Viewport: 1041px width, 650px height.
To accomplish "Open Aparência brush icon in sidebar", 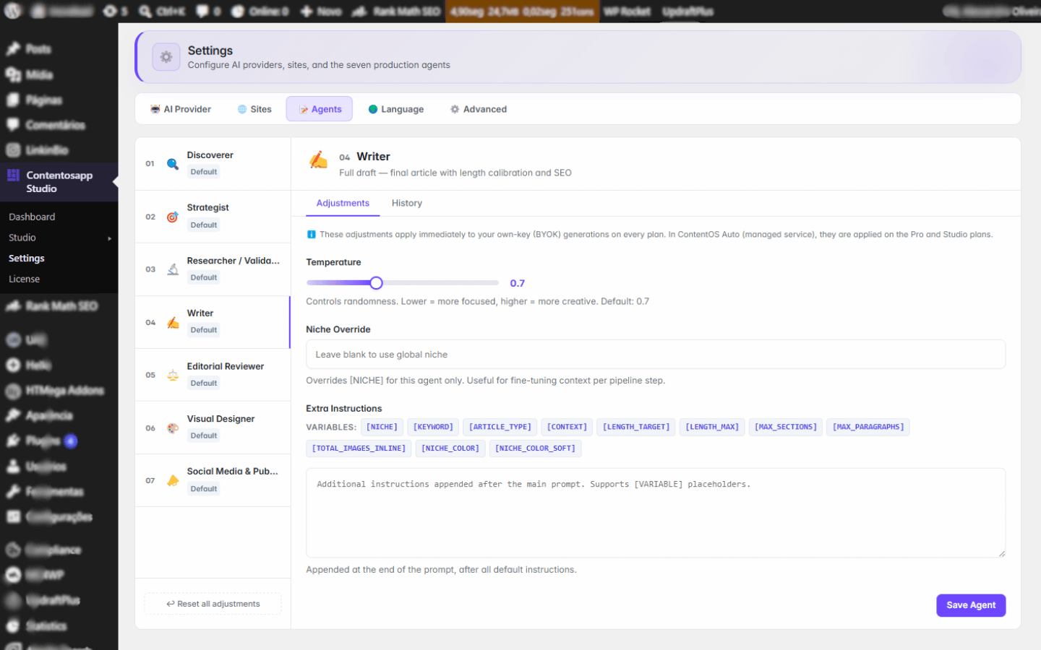I will click(x=13, y=415).
